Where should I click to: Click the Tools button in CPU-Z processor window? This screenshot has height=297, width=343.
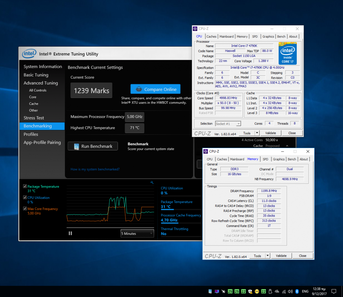coord(247,133)
